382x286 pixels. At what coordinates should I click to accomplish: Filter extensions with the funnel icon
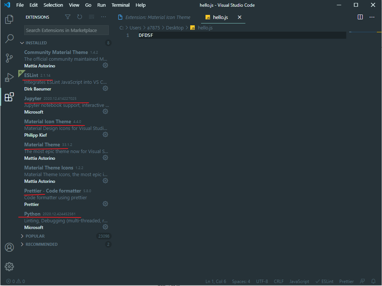(68, 17)
